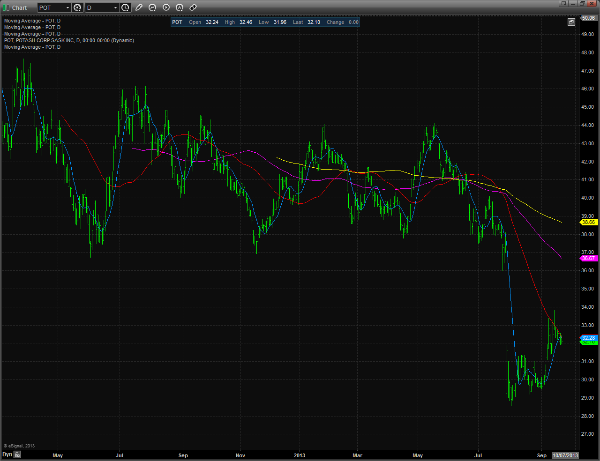600x461 pixels.
Task: Click the time interval clock icon
Action: (x=125, y=7)
